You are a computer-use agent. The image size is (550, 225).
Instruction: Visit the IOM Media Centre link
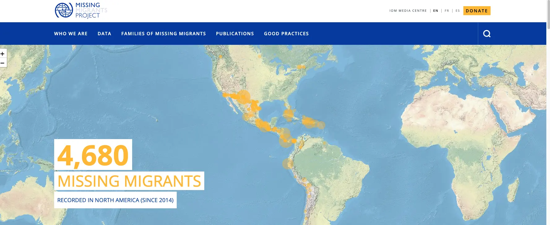tap(408, 11)
